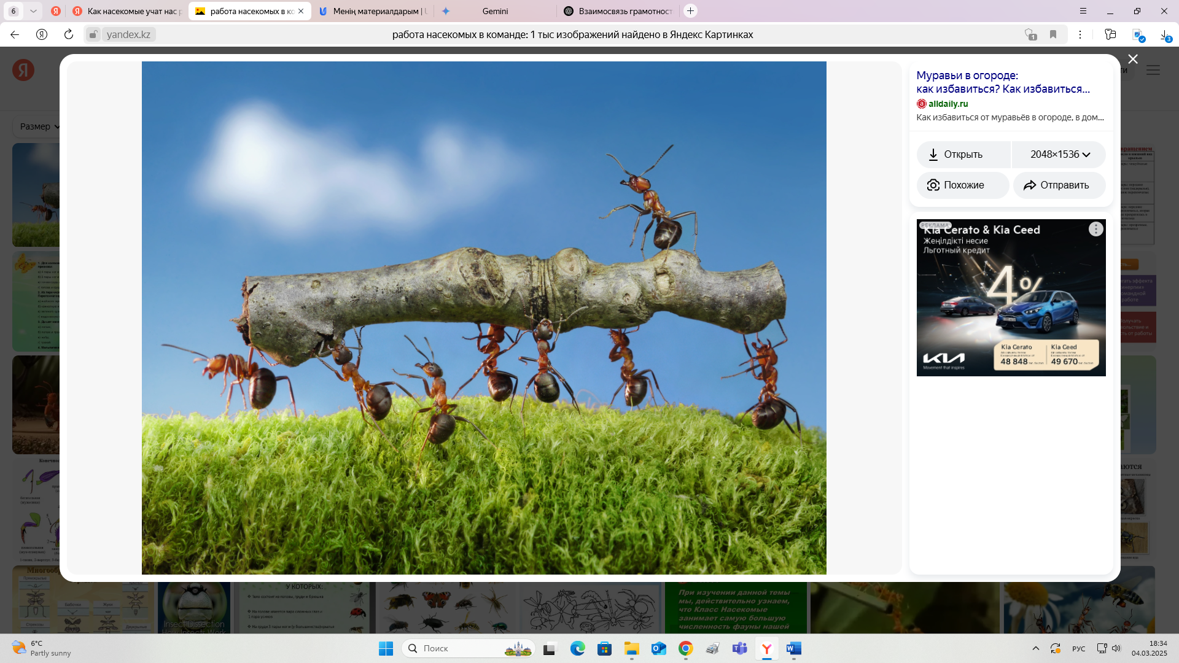The height and width of the screenshot is (663, 1179).
Task: Open Microsoft Word from taskbar
Action: pos(793,648)
